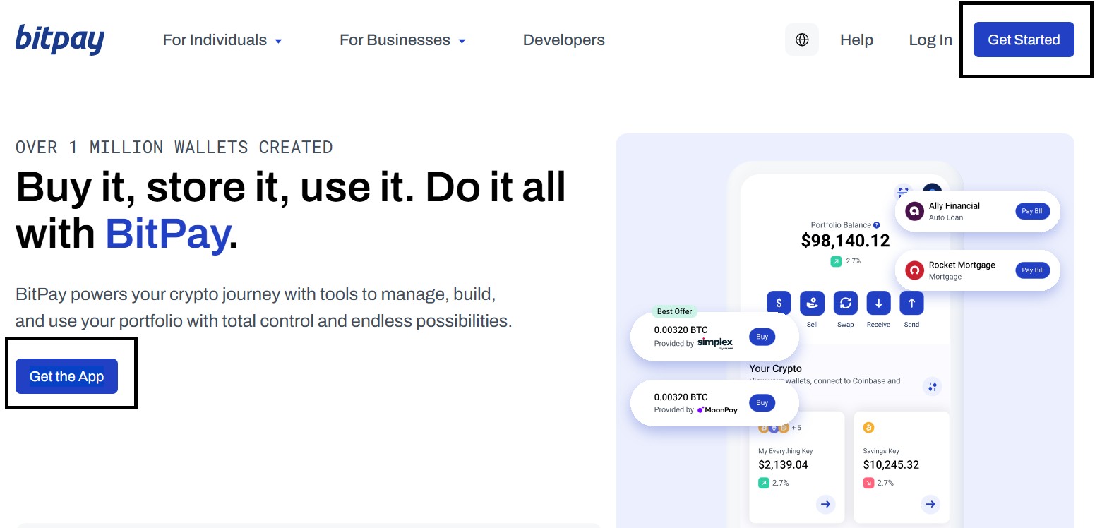Open the Help link

coord(856,40)
